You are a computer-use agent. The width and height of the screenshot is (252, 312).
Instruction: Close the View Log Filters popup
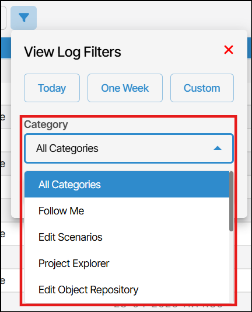tap(229, 50)
